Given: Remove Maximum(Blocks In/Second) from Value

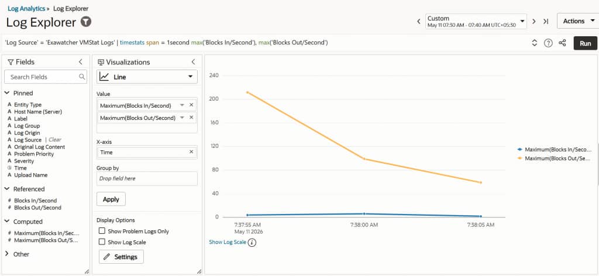Looking at the screenshot, I should pyautogui.click(x=191, y=105).
